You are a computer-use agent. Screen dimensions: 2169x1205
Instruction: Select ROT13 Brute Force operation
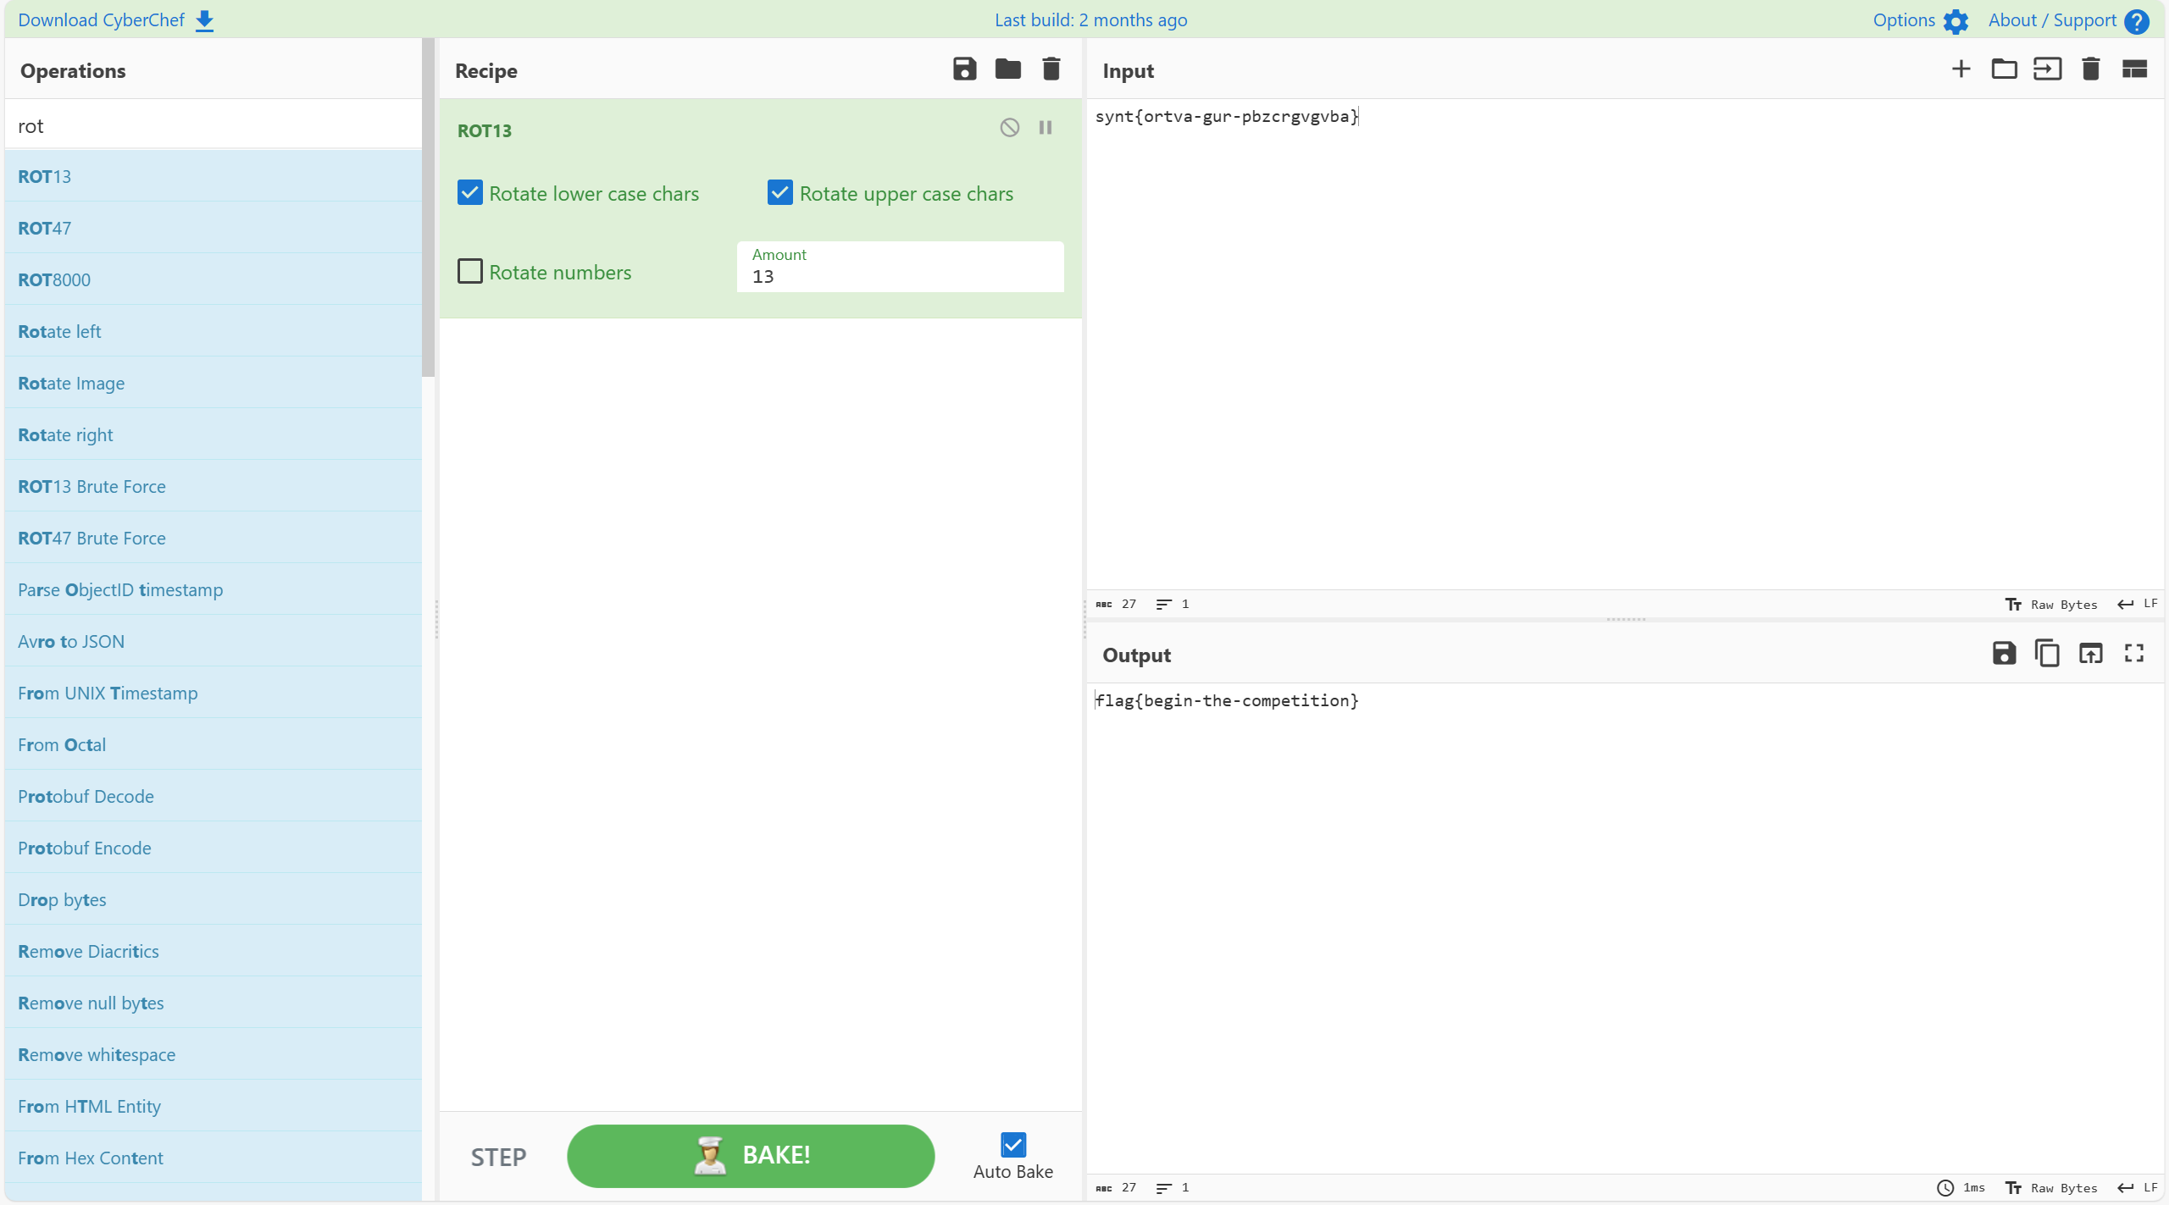213,487
